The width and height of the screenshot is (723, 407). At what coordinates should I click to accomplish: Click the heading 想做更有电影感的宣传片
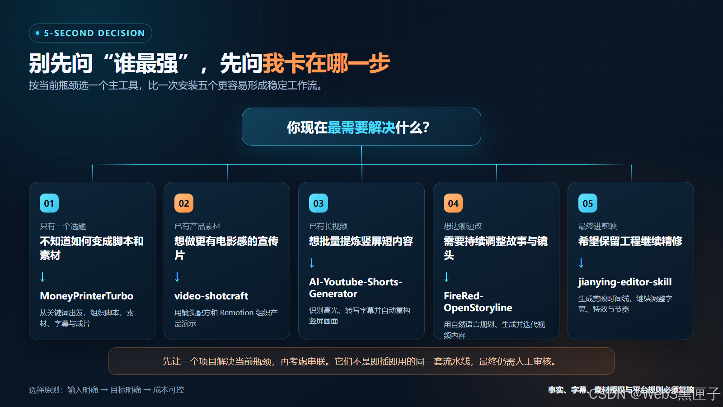226,248
